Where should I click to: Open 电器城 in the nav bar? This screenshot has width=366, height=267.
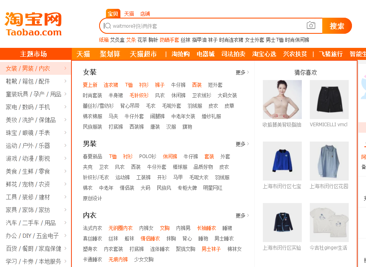(x=205, y=54)
